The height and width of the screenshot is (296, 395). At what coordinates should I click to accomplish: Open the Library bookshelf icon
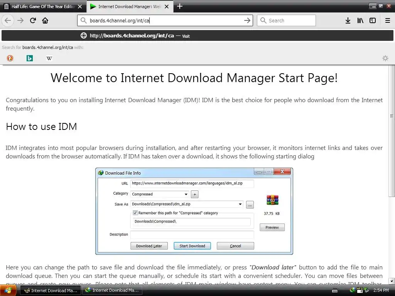[360, 20]
